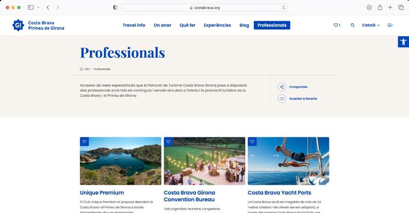The width and height of the screenshot is (409, 213).
Task: Expand the sidebar dropdown chevron
Action: pos(38,8)
